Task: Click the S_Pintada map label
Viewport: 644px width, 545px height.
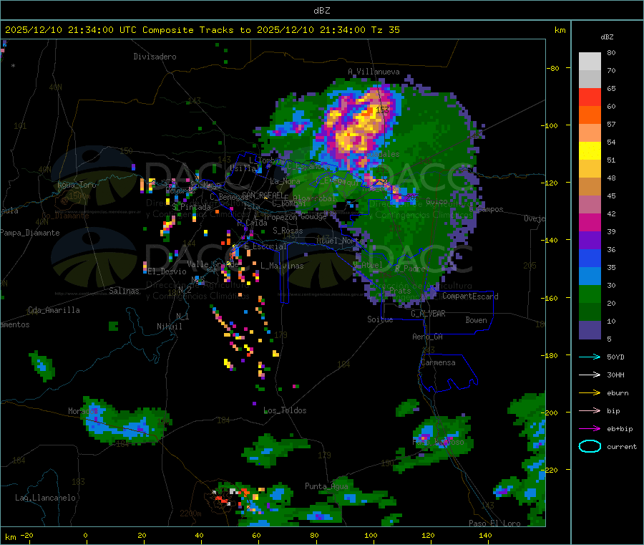Action: click(191, 207)
